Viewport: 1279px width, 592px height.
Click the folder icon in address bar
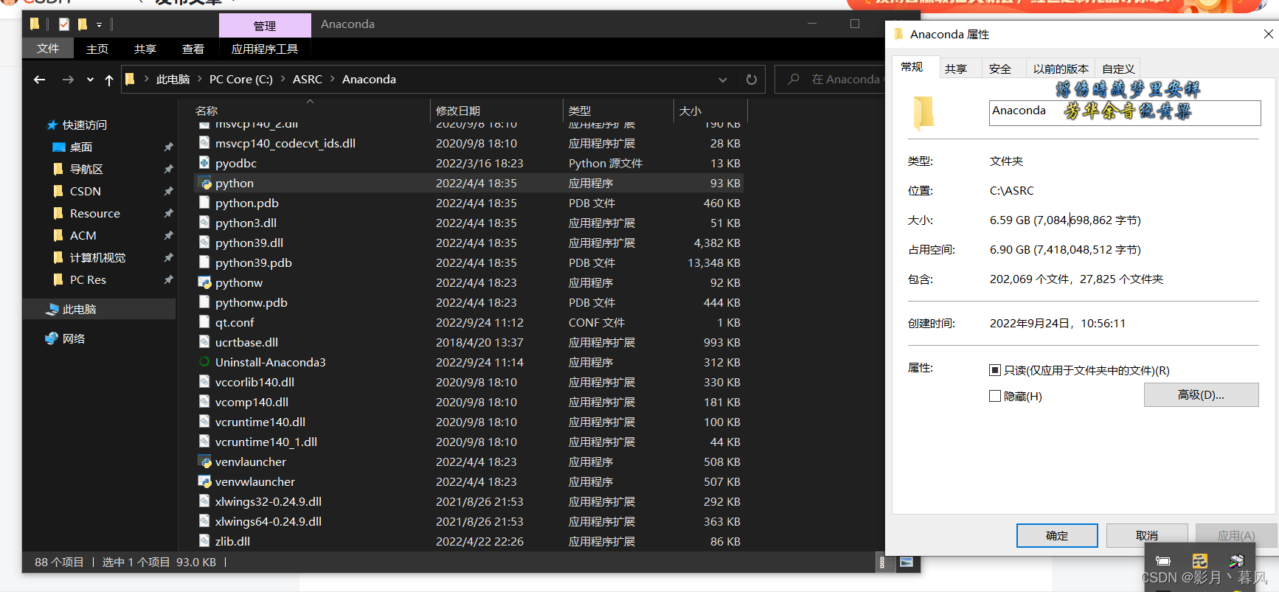coord(130,79)
